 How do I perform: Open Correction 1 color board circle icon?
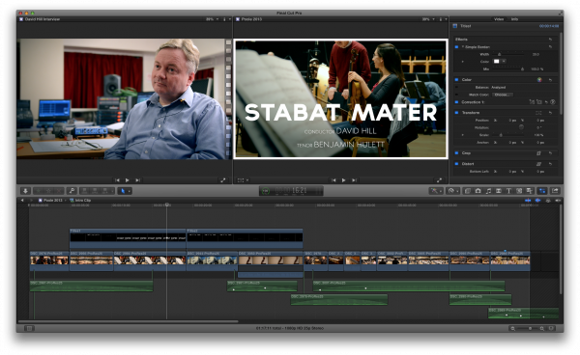(553, 102)
